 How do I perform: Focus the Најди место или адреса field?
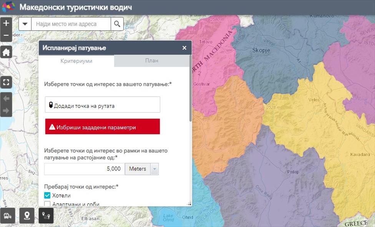(71, 24)
